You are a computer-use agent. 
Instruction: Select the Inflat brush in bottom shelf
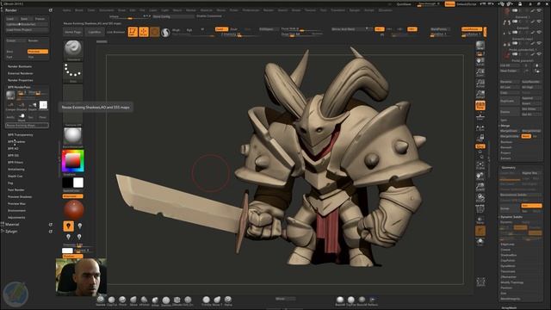155,301
